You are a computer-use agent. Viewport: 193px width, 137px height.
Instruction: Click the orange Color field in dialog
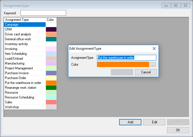pos(123,65)
